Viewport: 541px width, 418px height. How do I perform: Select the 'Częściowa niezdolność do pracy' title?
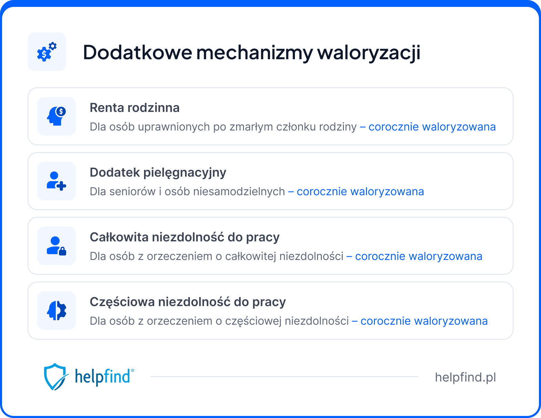click(188, 302)
